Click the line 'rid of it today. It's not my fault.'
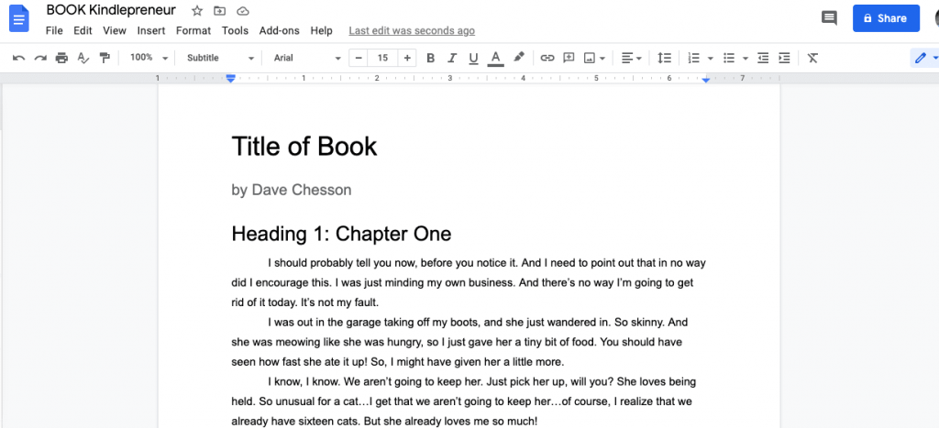This screenshot has height=428, width=939. coord(305,302)
